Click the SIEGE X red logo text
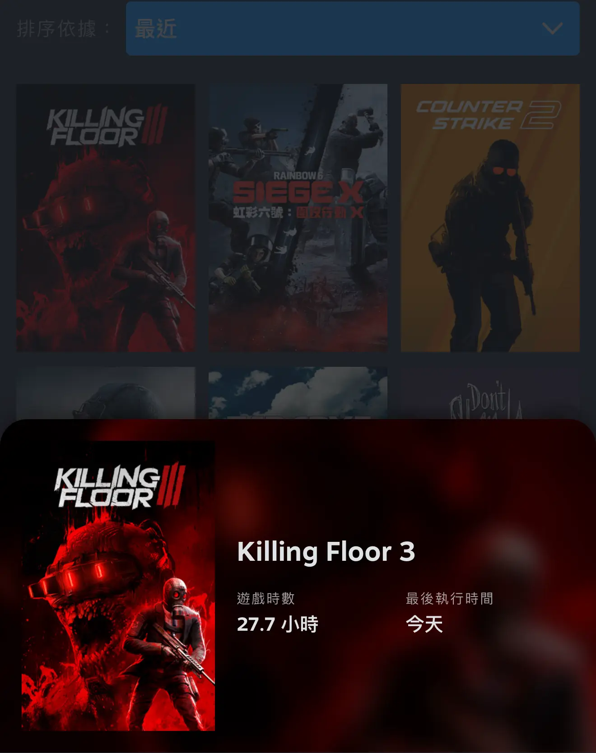 (298, 193)
